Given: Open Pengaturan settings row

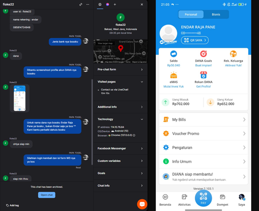Looking at the screenshot, I should pyautogui.click(x=204, y=148).
